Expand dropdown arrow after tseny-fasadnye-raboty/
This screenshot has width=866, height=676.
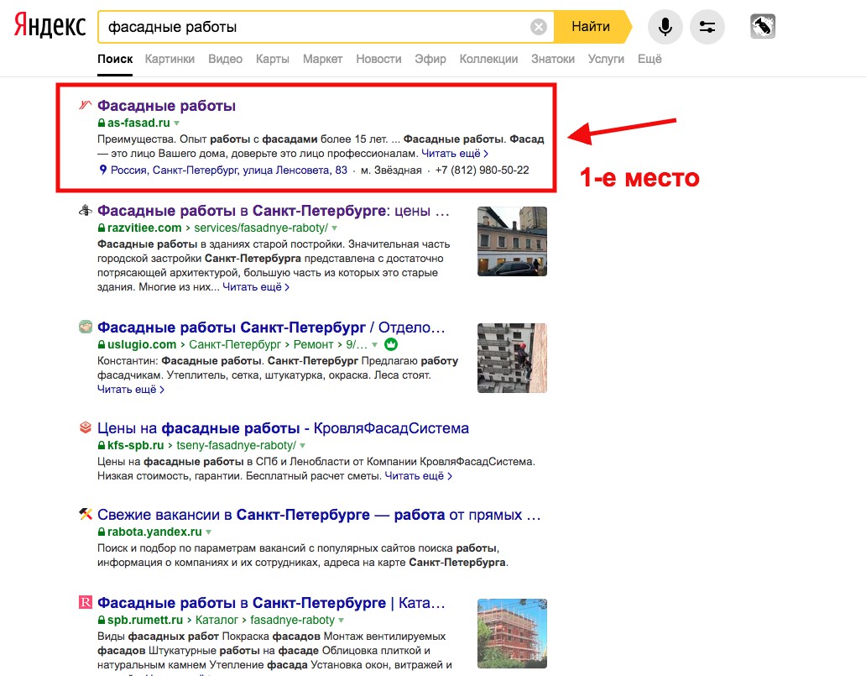(303, 446)
